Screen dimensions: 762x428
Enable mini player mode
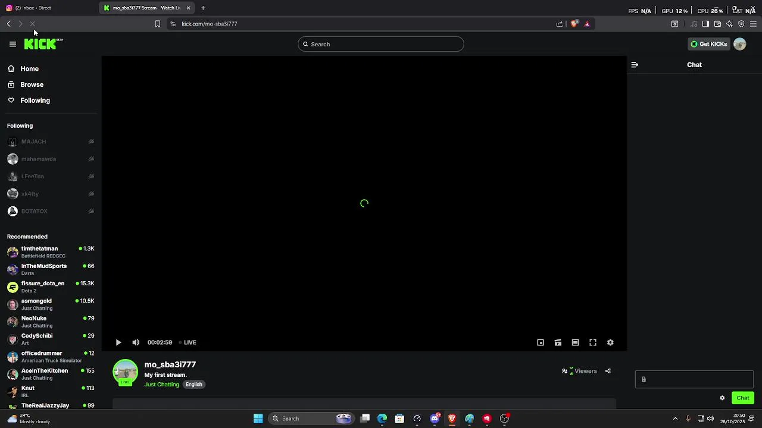tap(541, 342)
